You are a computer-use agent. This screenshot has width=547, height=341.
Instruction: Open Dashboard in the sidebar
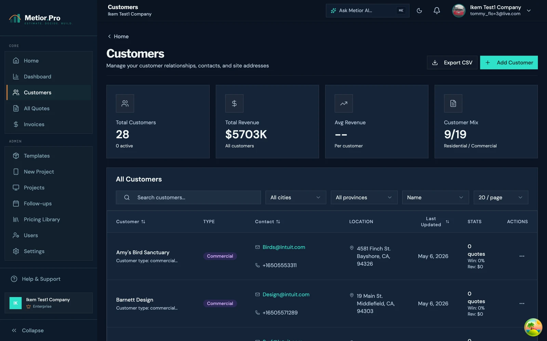pyautogui.click(x=49, y=77)
